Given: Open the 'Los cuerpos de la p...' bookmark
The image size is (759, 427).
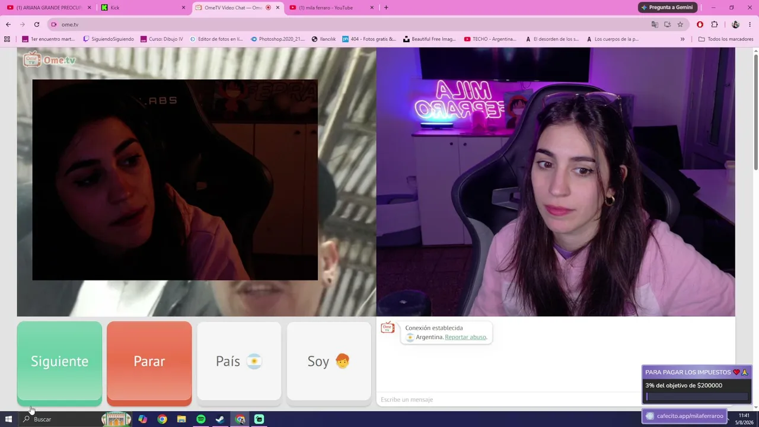Looking at the screenshot, I should [x=613, y=39].
